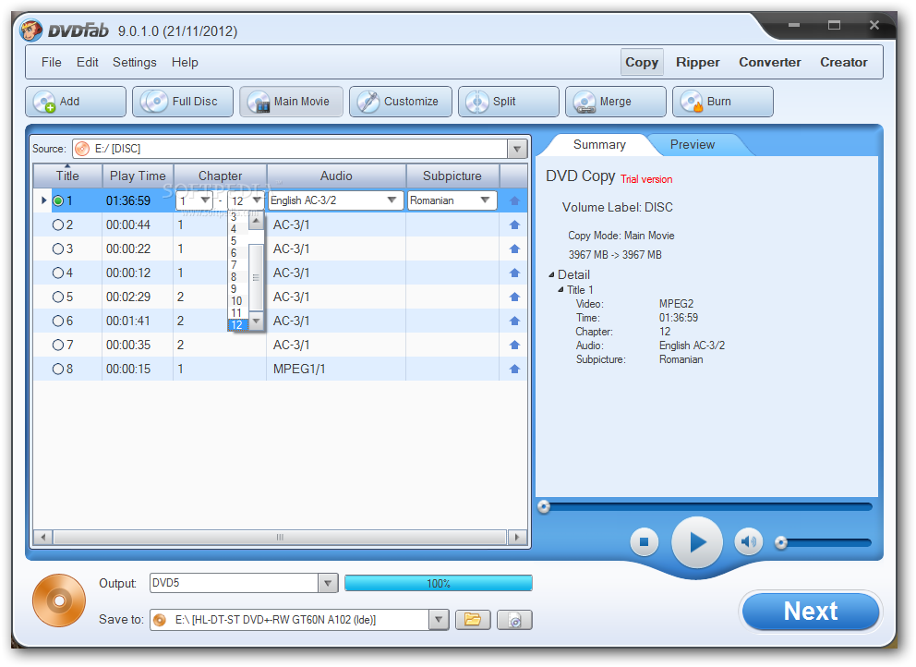Select title 6 radio button
The width and height of the screenshot is (916, 667).
pos(58,321)
